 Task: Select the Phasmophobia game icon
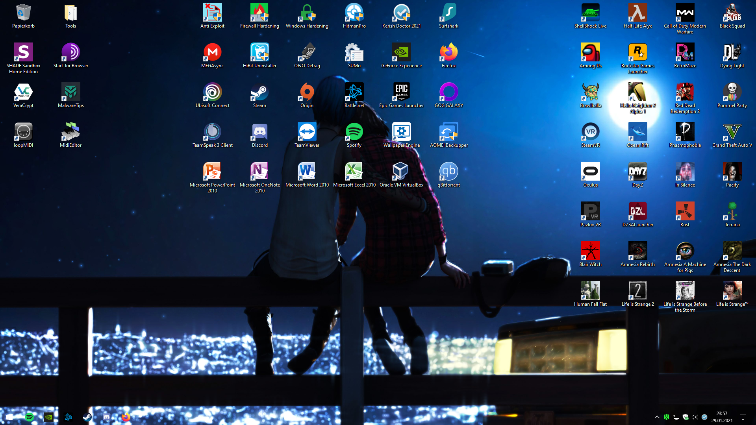[685, 132]
